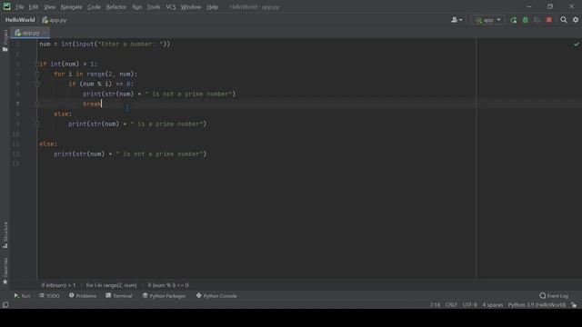Collapse the 'for i in range' fold marker
This screenshot has height=327, width=582.
point(37,74)
